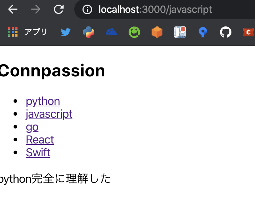Go back to the previous page

click(13, 9)
